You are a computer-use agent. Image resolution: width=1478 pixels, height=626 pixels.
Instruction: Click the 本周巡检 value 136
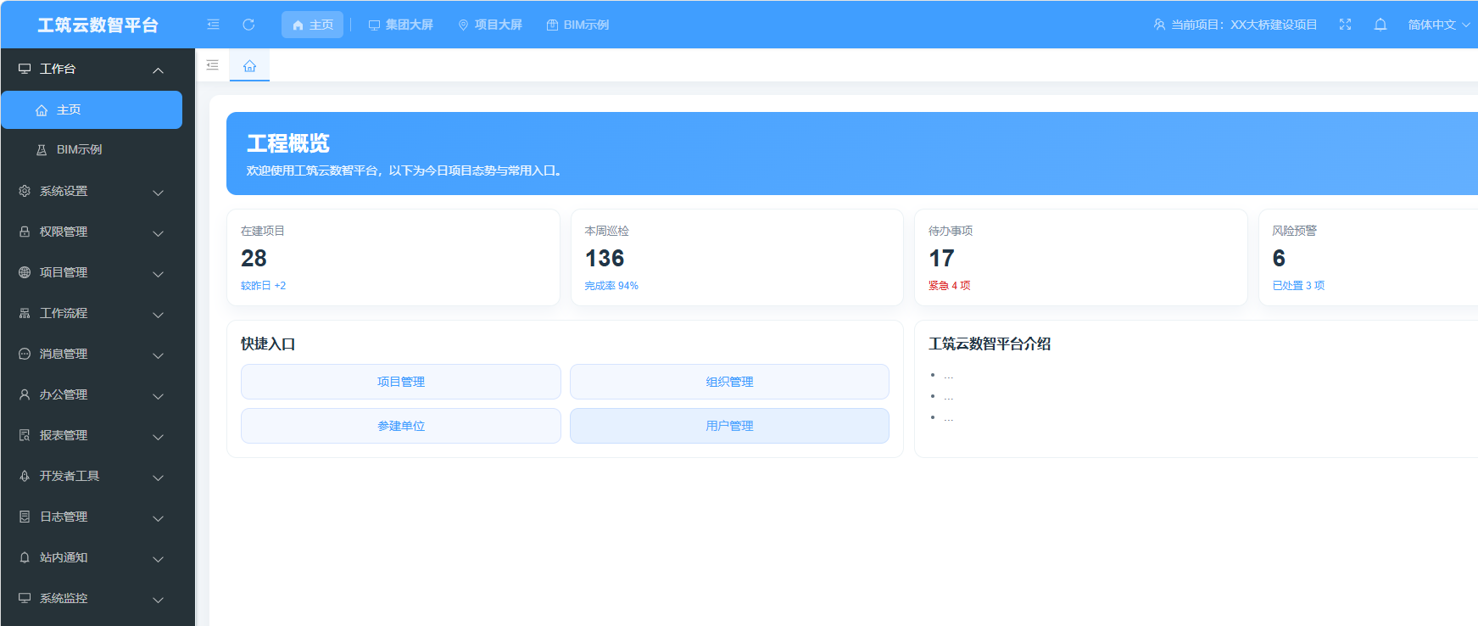click(605, 258)
